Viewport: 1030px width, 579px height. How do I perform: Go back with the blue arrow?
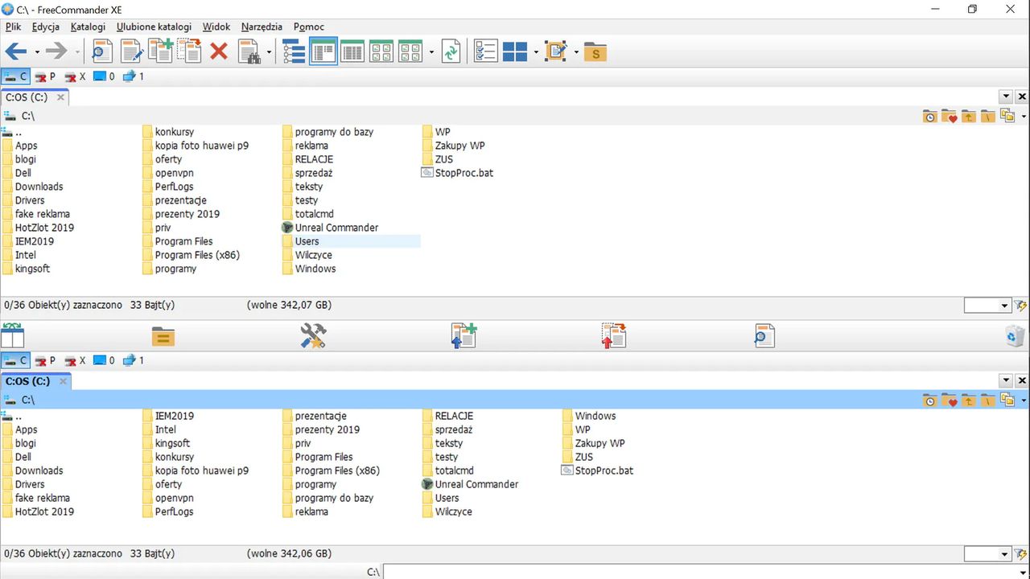16,52
